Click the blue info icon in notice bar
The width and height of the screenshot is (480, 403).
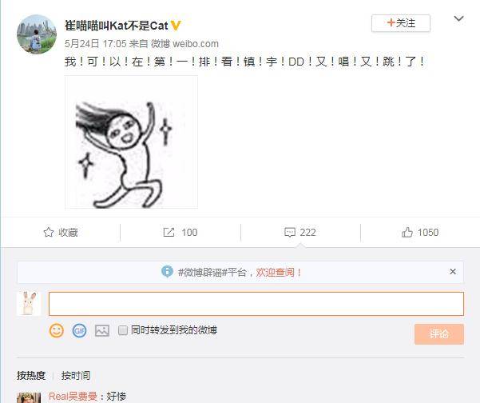point(167,272)
